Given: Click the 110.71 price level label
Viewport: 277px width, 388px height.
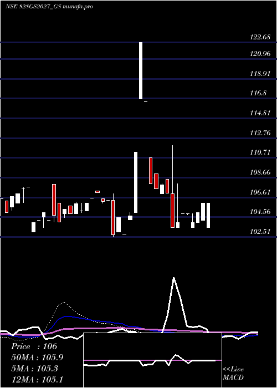Looking at the screenshot, I should pyautogui.click(x=260, y=152).
